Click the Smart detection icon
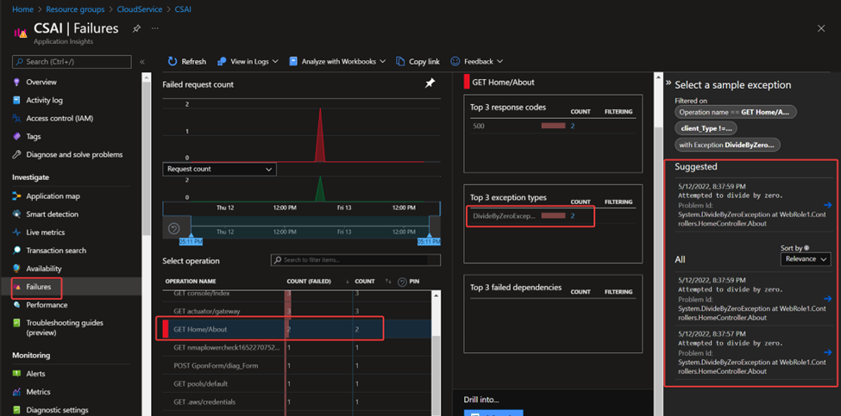The height and width of the screenshot is (416, 841). point(16,214)
